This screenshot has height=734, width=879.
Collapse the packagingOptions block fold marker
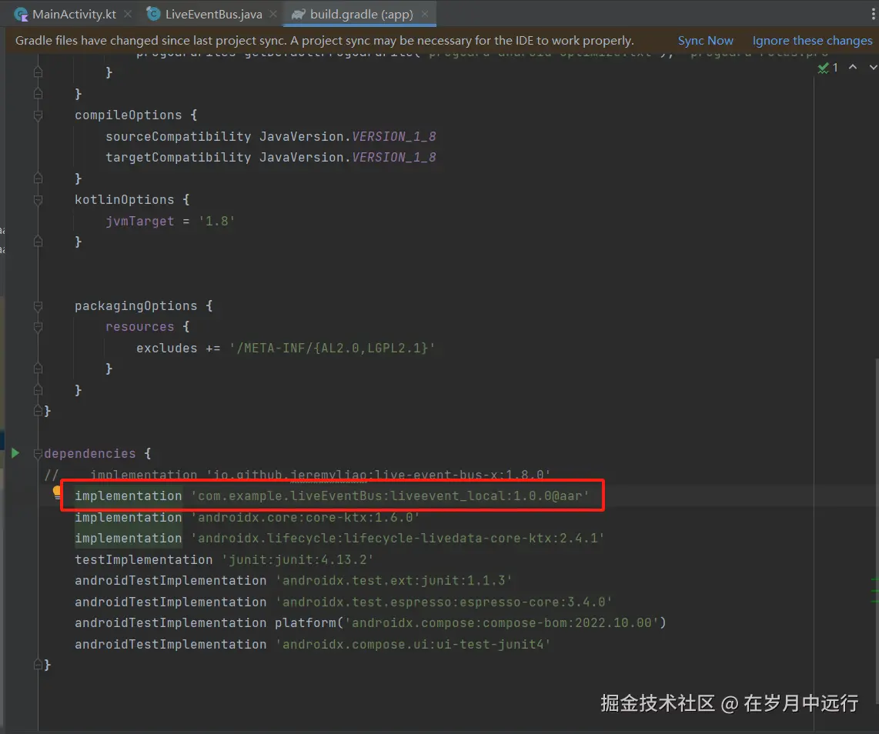(x=38, y=306)
